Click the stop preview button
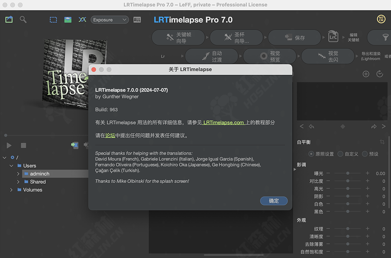Image resolution: width=391 pixels, height=258 pixels. pos(23,145)
